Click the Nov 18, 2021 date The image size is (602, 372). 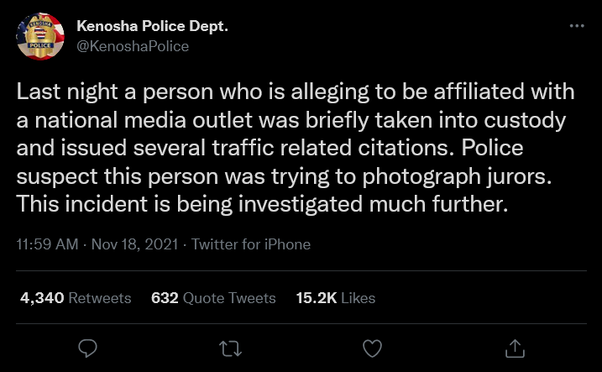coord(134,245)
